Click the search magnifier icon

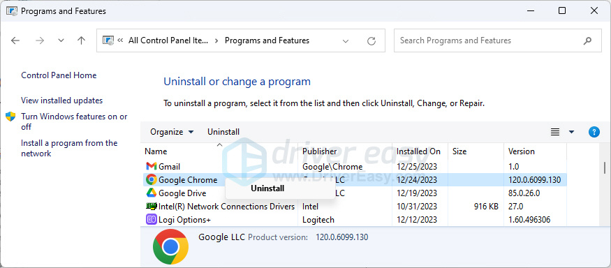point(587,40)
